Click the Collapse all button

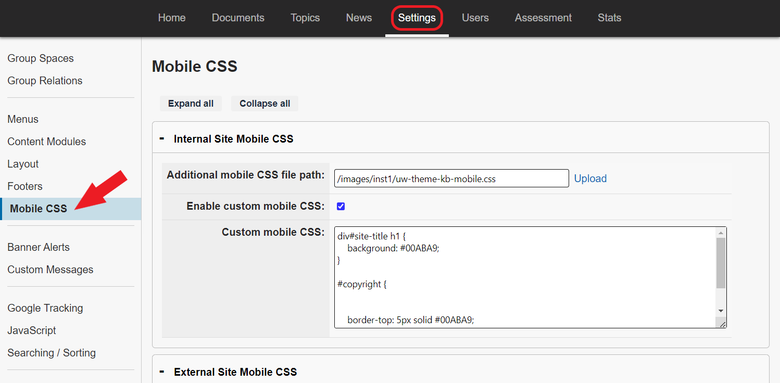coord(265,104)
